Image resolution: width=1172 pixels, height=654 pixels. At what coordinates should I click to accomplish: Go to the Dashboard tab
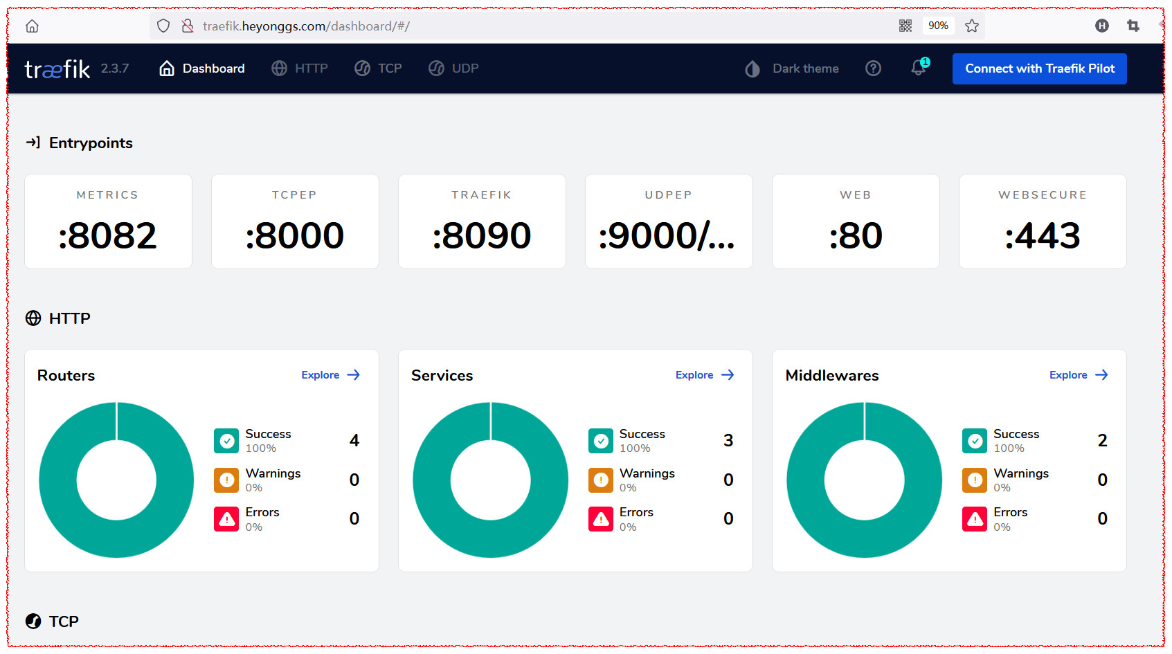click(x=202, y=69)
